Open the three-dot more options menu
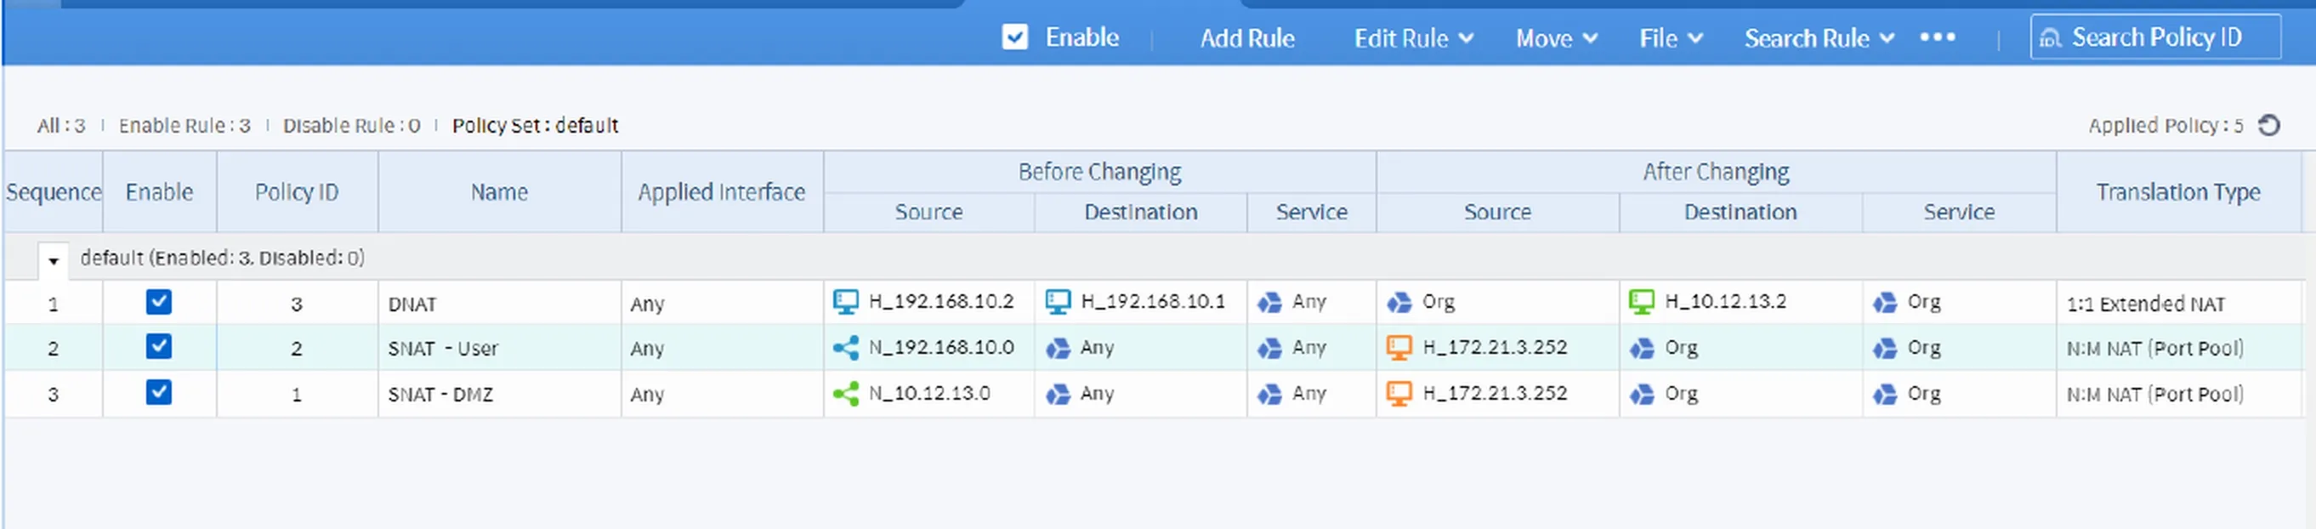The height and width of the screenshot is (529, 2316). [1937, 37]
